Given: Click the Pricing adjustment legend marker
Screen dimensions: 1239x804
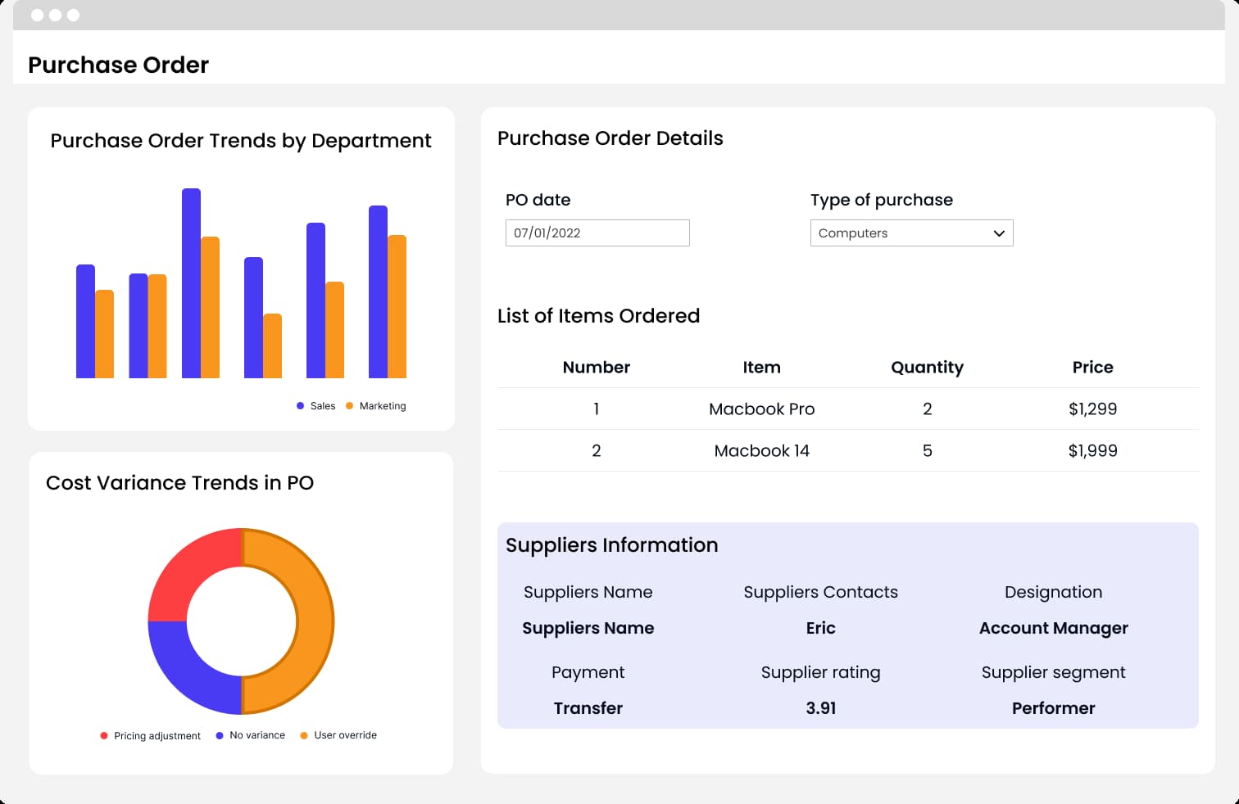Looking at the screenshot, I should coord(104,736).
